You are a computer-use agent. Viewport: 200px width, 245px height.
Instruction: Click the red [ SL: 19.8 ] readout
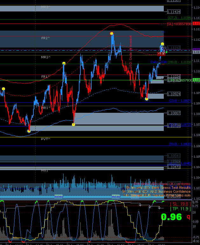tap(180, 204)
